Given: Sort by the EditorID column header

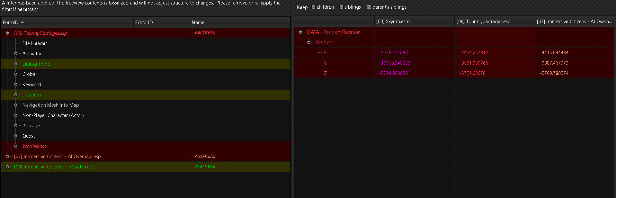Looking at the screenshot, I should click(x=161, y=22).
